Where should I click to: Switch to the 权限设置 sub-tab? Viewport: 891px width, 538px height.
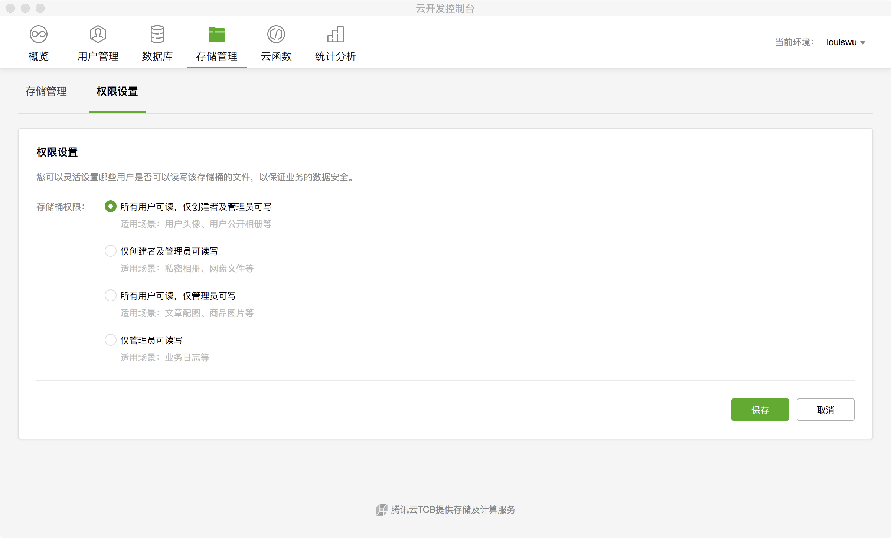(117, 91)
